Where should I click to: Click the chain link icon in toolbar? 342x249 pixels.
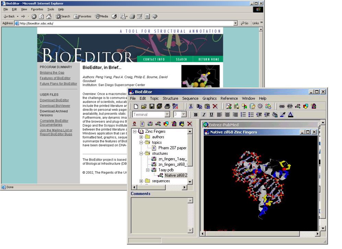(x=282, y=106)
